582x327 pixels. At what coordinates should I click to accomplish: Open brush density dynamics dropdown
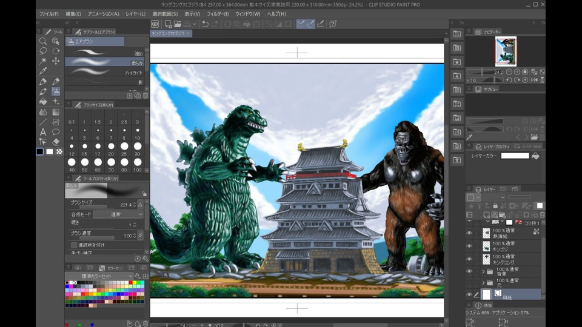(x=140, y=236)
